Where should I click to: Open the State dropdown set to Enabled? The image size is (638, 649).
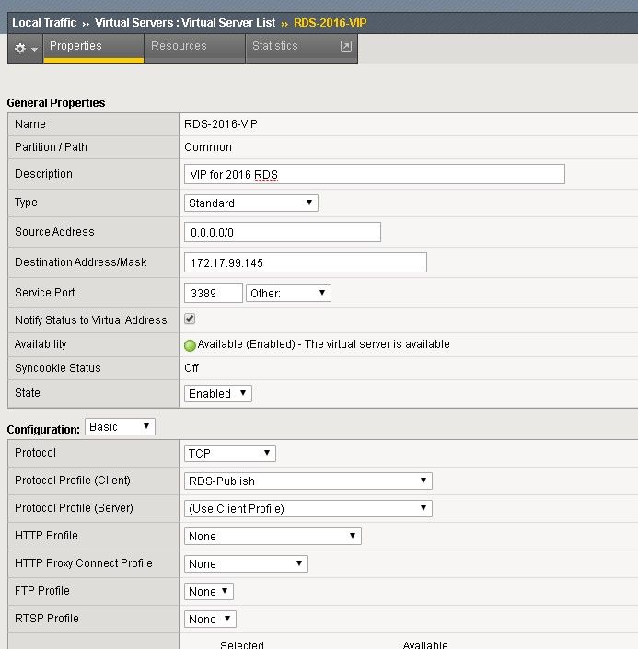tap(218, 394)
